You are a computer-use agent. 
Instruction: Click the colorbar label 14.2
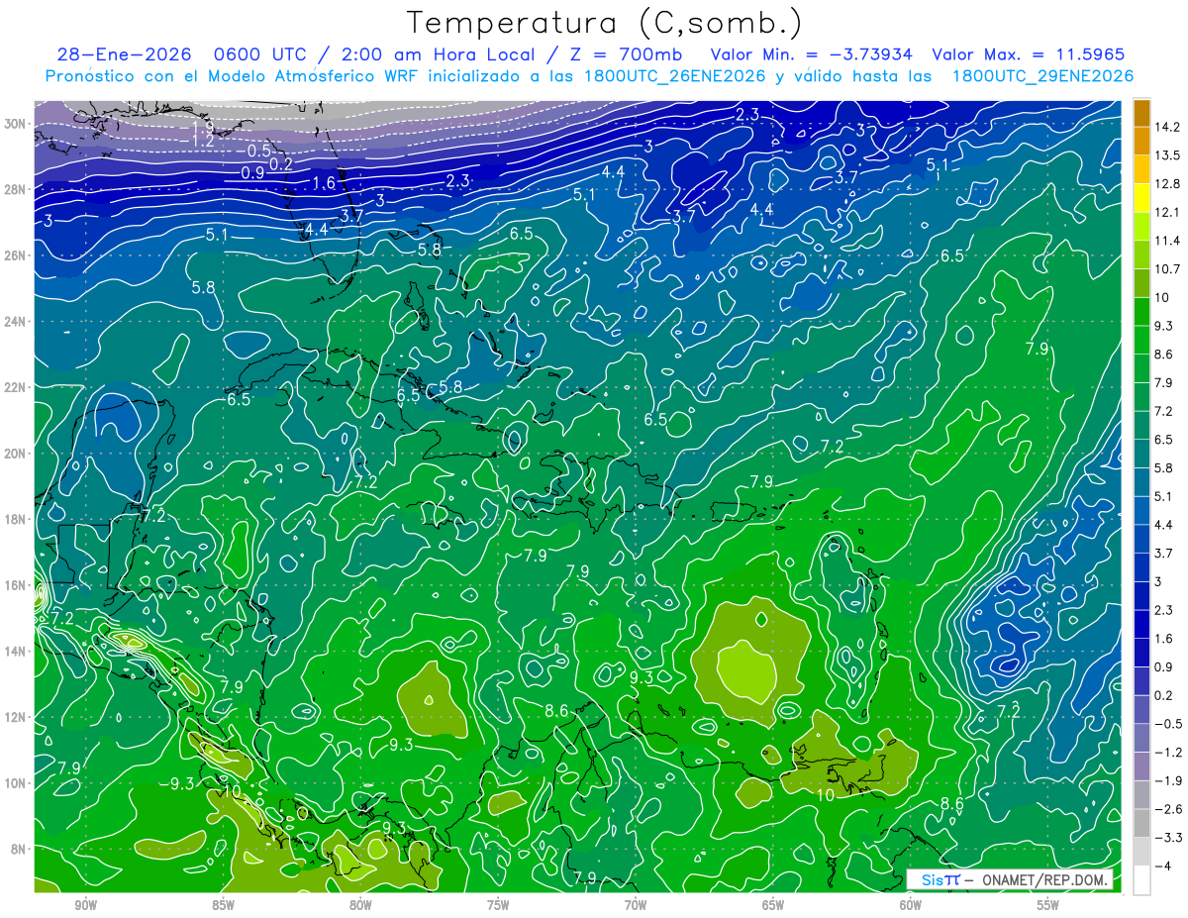(x=1167, y=127)
